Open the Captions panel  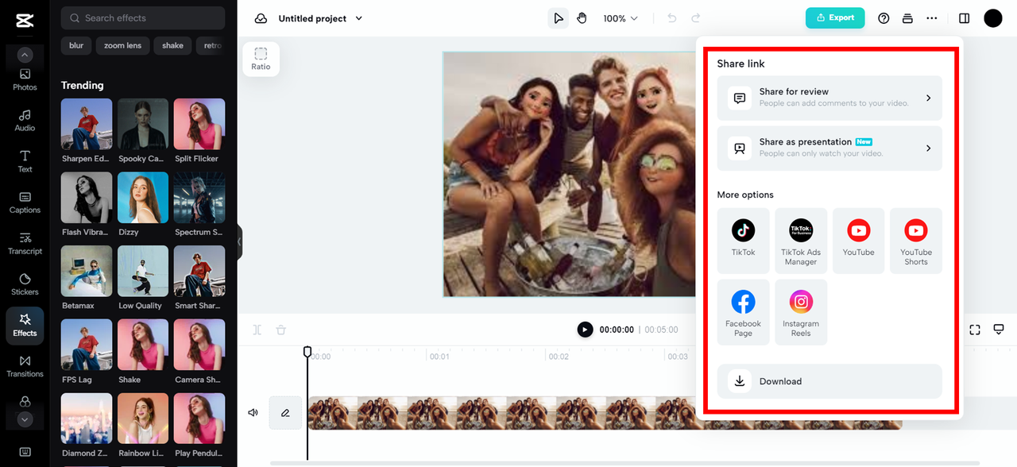[25, 203]
